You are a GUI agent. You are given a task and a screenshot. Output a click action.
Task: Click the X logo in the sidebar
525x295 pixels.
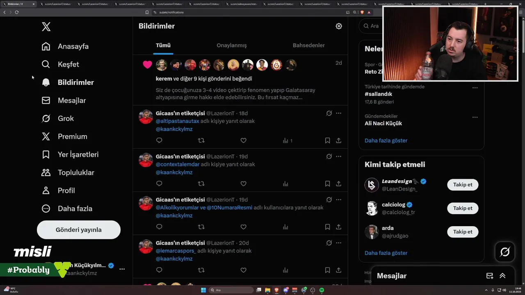click(46, 27)
